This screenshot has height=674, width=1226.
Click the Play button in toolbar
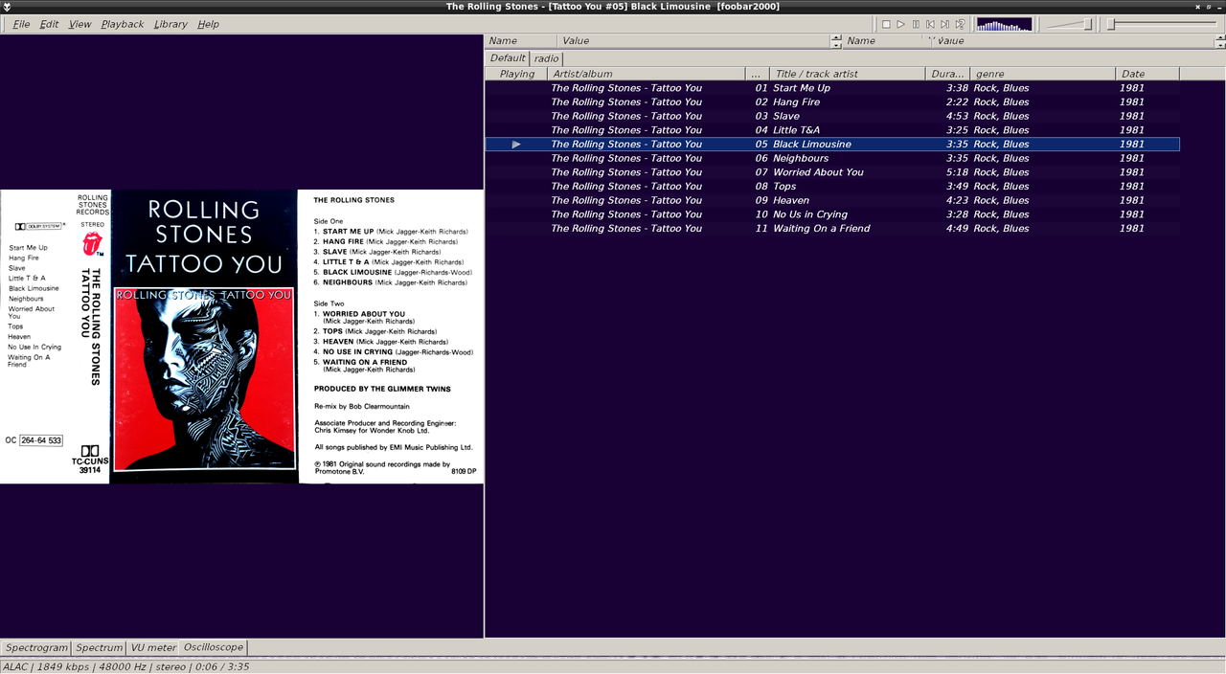click(901, 24)
